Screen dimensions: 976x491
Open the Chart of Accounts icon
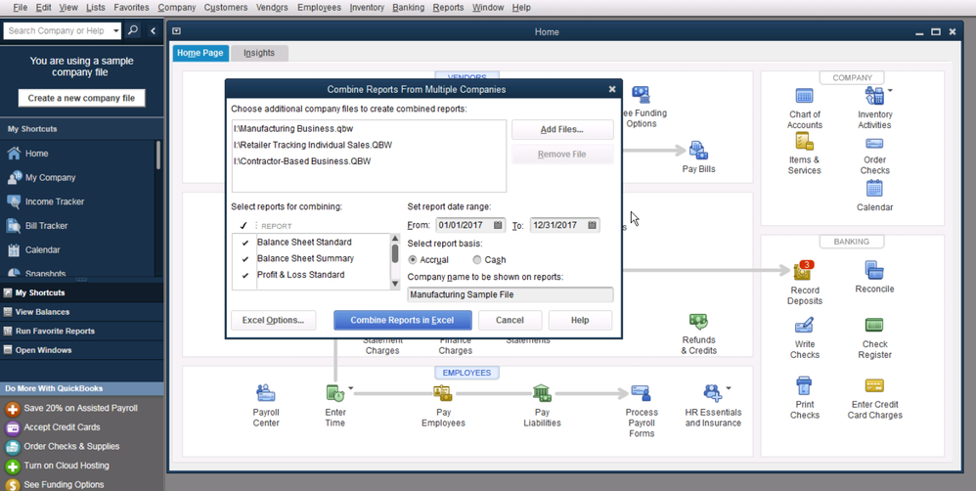(x=804, y=97)
